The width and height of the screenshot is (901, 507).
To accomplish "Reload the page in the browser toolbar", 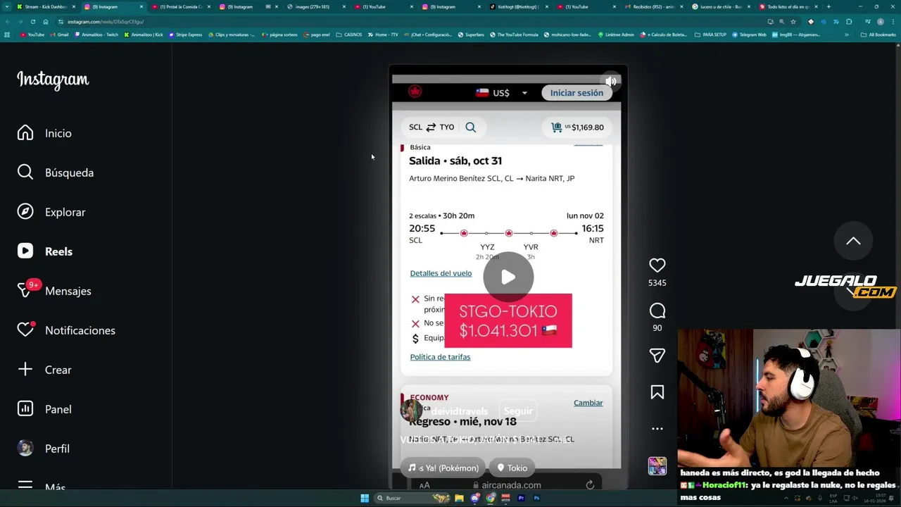I will 33,22.
